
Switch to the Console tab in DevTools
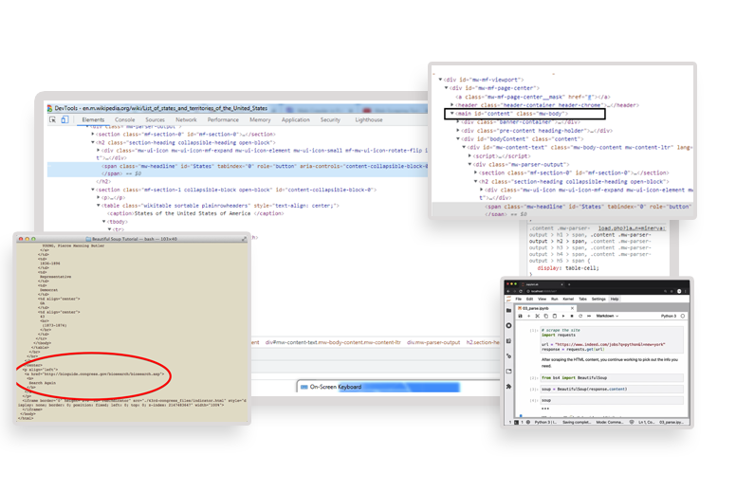pyautogui.click(x=125, y=119)
